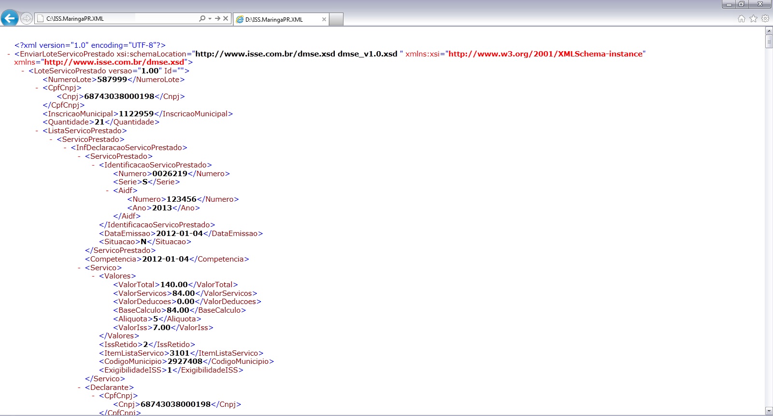Click the InscricaoMunicipal value 1122959
Image resolution: width=773 pixels, height=416 pixels.
[136, 114]
